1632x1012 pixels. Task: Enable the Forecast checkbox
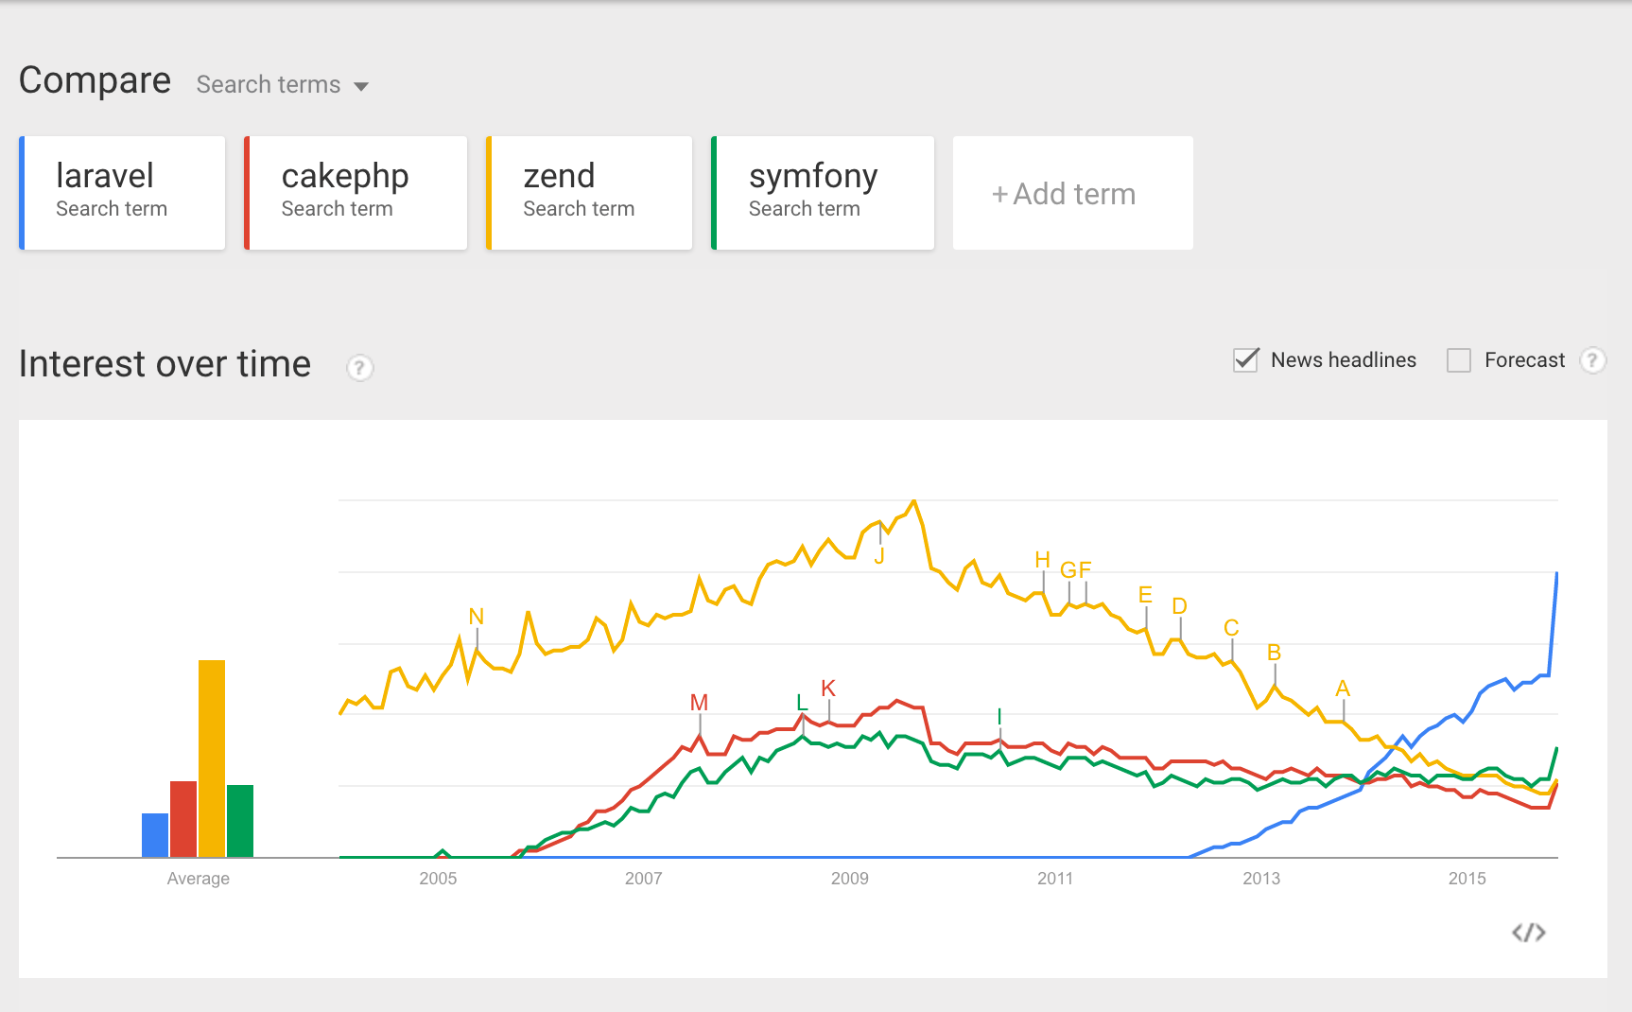pos(1459,360)
